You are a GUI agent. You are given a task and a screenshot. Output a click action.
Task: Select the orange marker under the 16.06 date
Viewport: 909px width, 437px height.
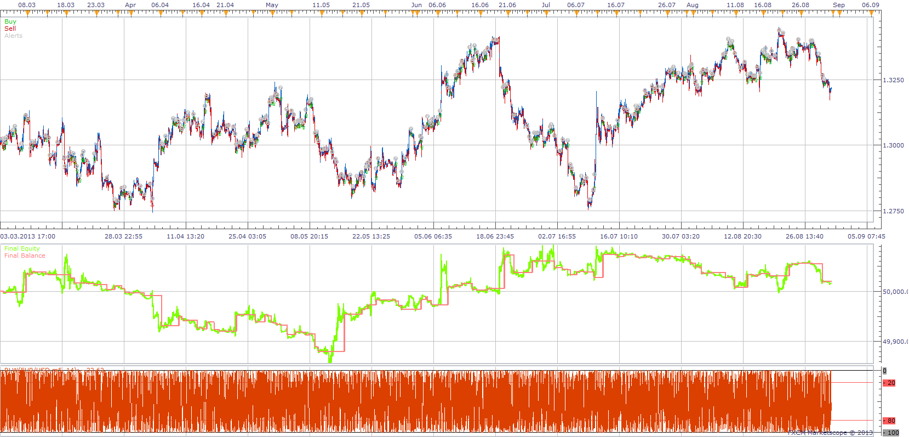tap(481, 13)
